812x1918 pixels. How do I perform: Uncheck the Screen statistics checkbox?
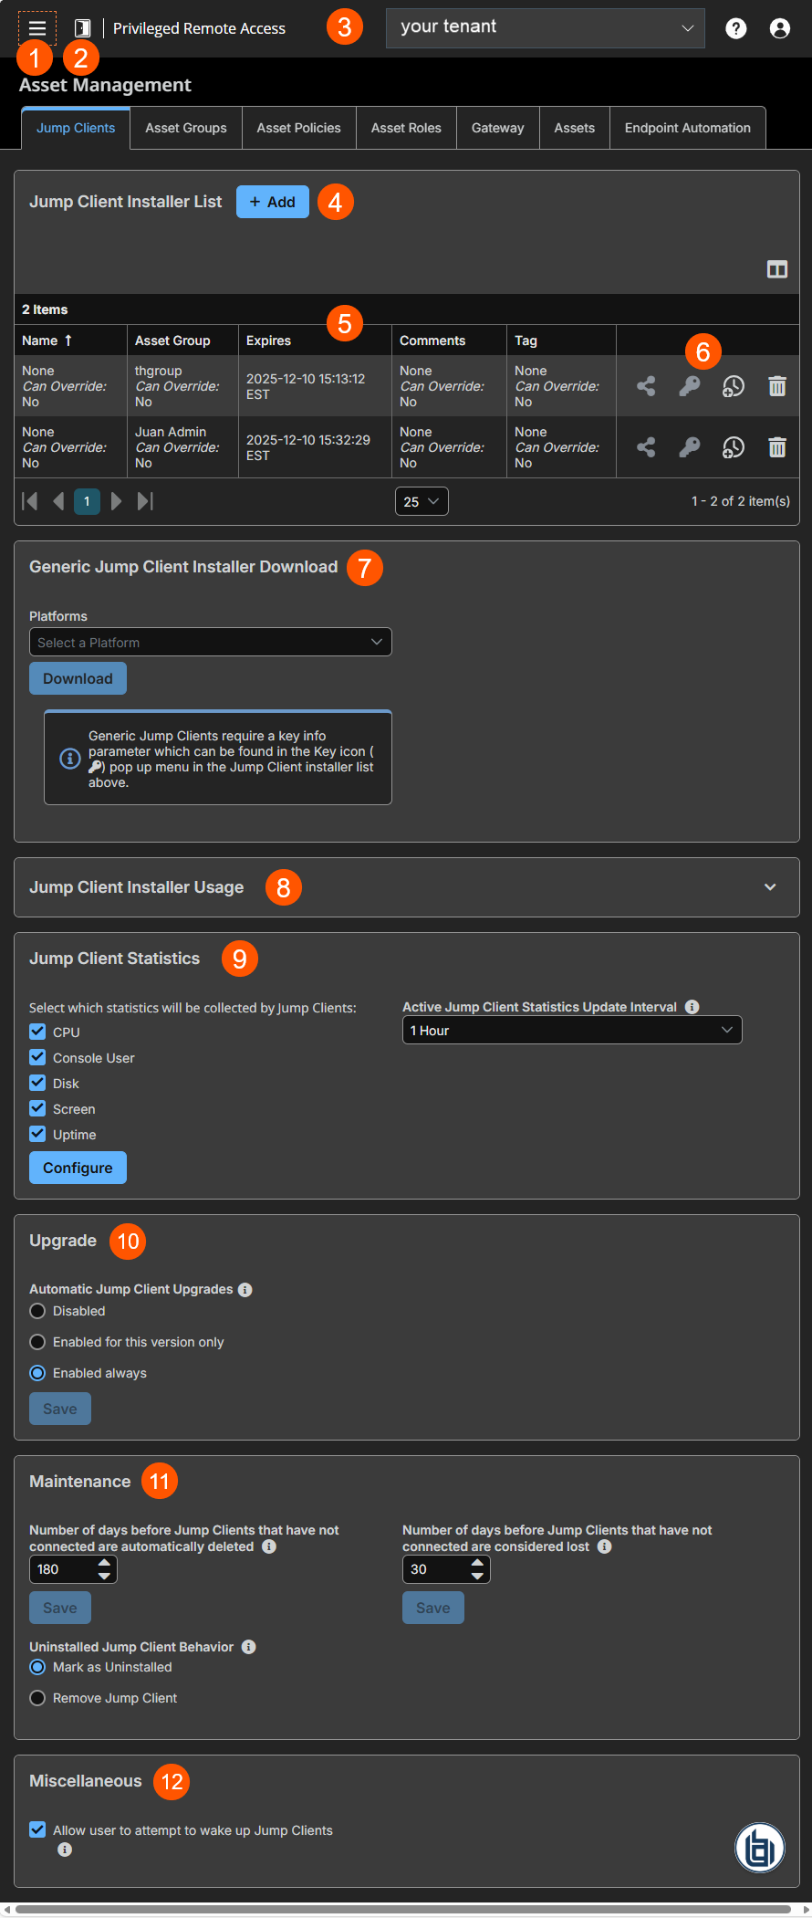click(37, 1108)
